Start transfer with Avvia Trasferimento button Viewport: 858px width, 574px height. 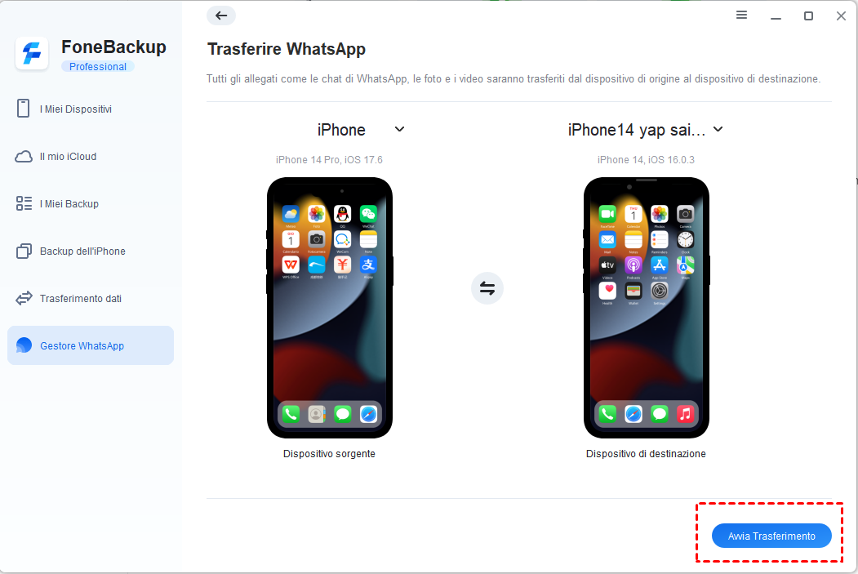pyautogui.click(x=771, y=536)
